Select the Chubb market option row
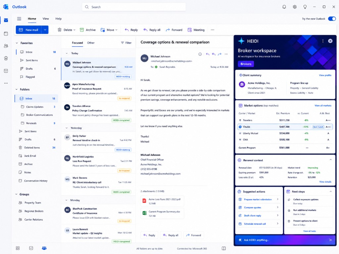 click(x=285, y=127)
